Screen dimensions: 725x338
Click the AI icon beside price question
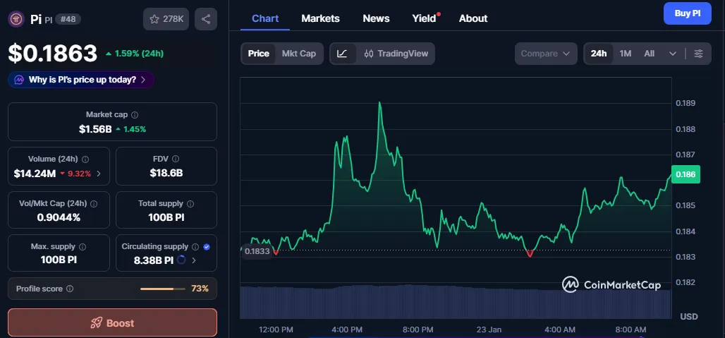pyautogui.click(x=19, y=80)
